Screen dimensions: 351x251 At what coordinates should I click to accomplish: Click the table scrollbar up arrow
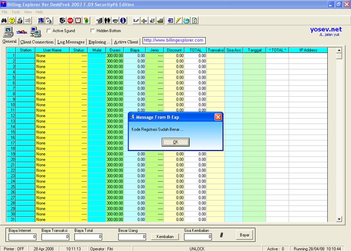pos(339,50)
